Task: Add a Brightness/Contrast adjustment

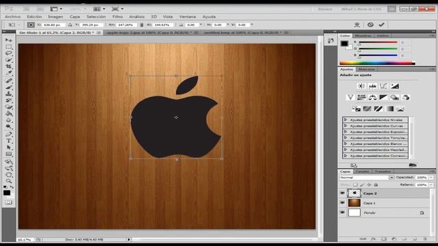Action: tap(361, 86)
